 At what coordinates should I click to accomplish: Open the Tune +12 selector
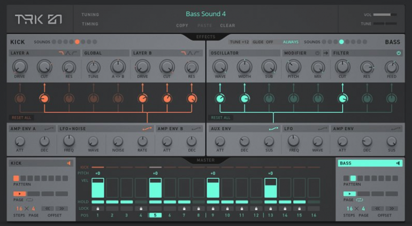(239, 42)
